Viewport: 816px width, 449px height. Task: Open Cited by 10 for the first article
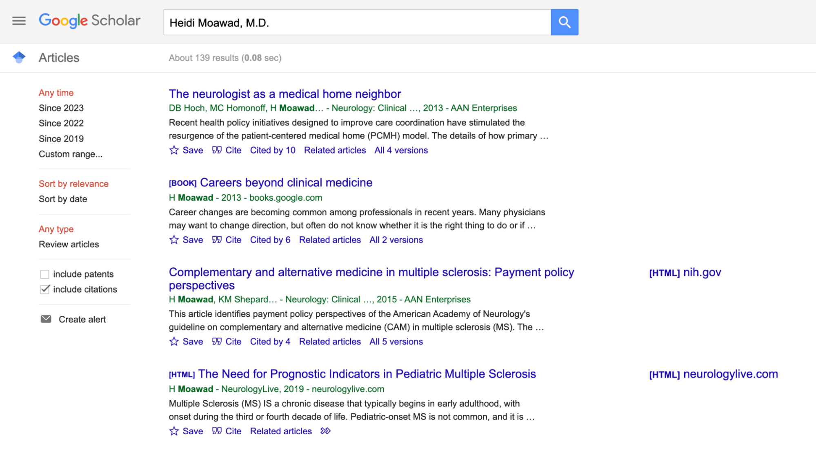point(272,150)
